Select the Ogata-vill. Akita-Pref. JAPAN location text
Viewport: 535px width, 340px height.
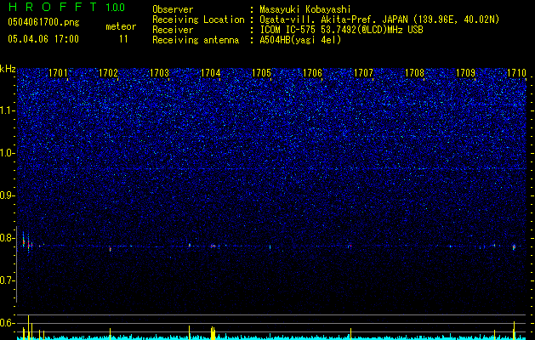click(x=379, y=20)
